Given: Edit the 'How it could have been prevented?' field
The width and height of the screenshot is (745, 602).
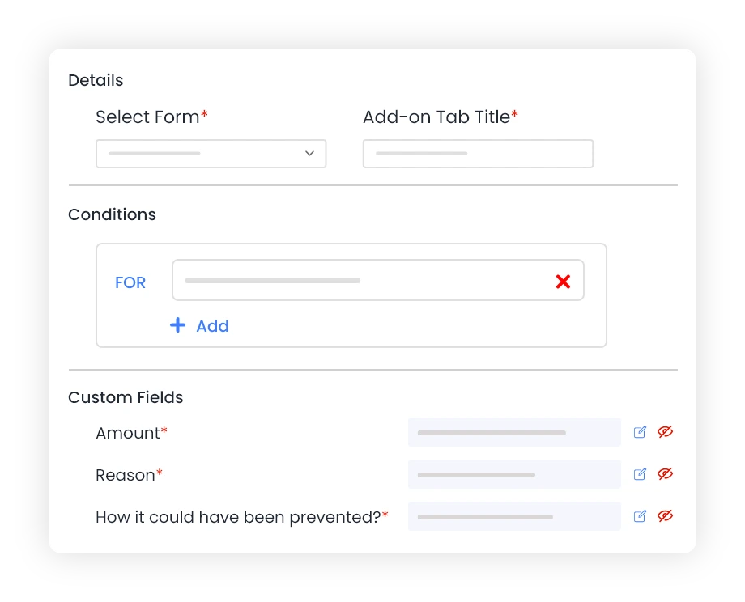Looking at the screenshot, I should click(x=640, y=516).
